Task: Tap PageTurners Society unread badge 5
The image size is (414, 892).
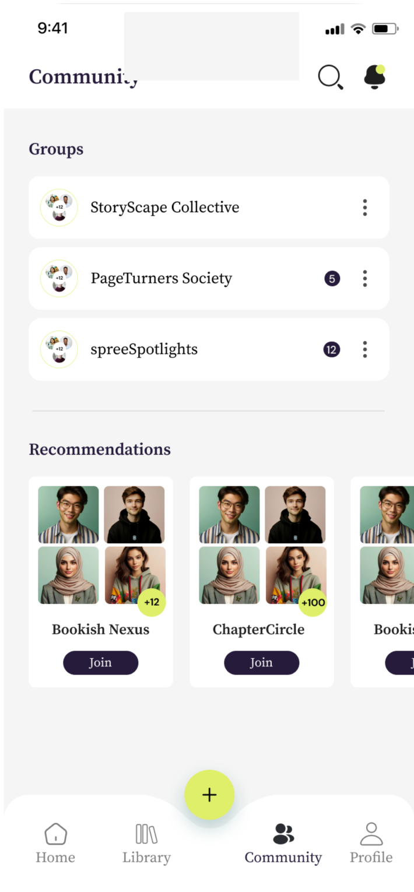Action: click(332, 279)
